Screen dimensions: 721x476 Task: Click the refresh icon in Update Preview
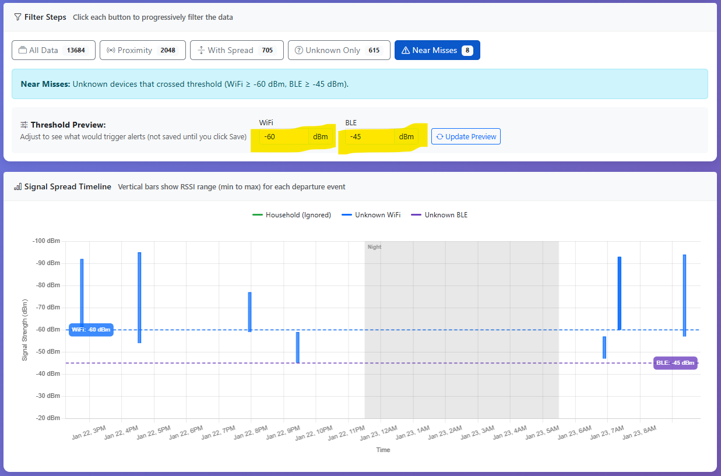(x=439, y=137)
